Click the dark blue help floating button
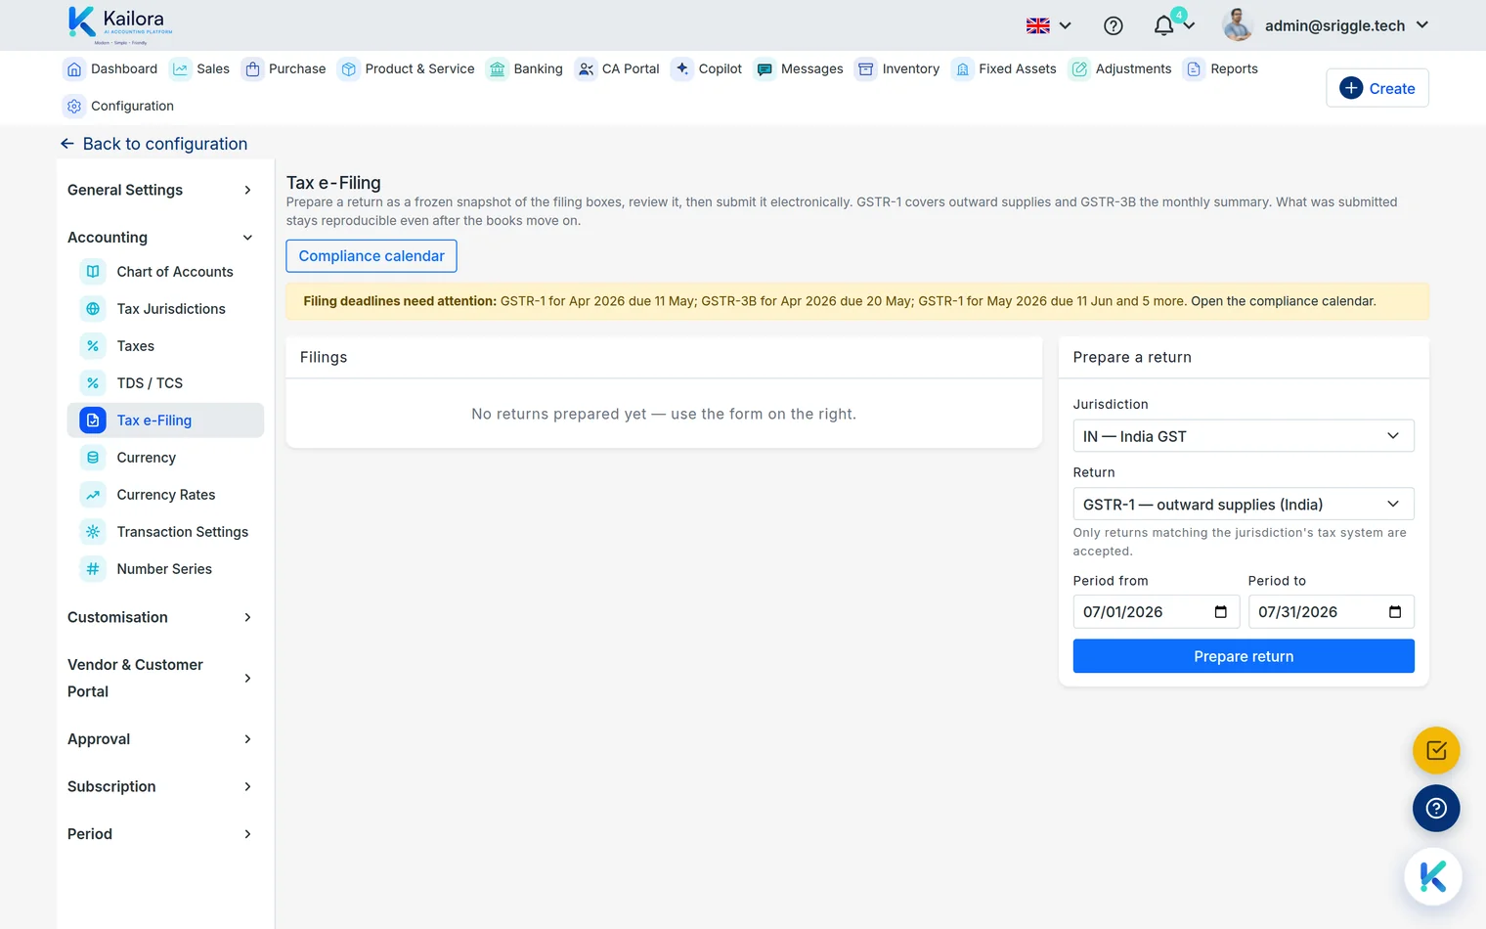The width and height of the screenshot is (1486, 929). (1436, 809)
